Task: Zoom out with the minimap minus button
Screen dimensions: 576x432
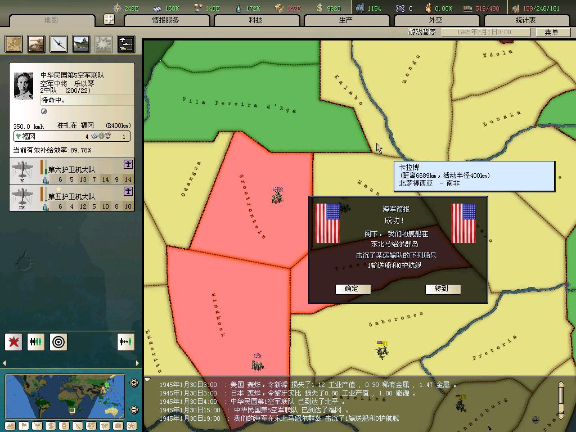Action: tap(134, 409)
